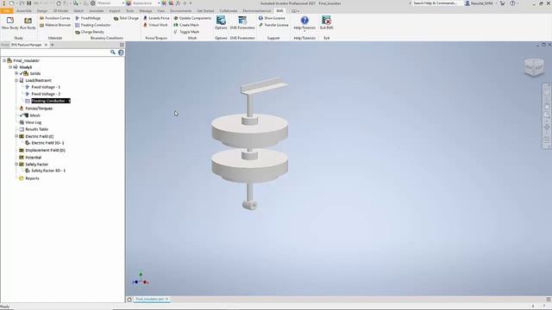Select Fixed Voltage - 2 in tree
The width and height of the screenshot is (552, 310).
[46, 94]
